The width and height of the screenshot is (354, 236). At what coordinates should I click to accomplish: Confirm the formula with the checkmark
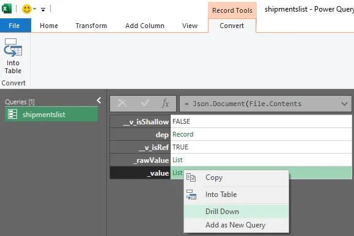tap(145, 103)
